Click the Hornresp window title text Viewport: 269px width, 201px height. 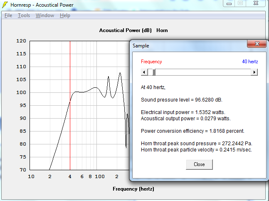tap(42, 5)
